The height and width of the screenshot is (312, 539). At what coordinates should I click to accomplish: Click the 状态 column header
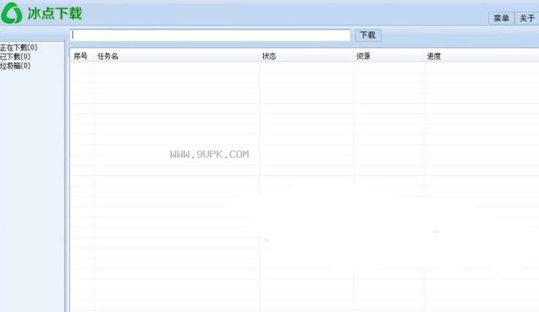coord(306,56)
